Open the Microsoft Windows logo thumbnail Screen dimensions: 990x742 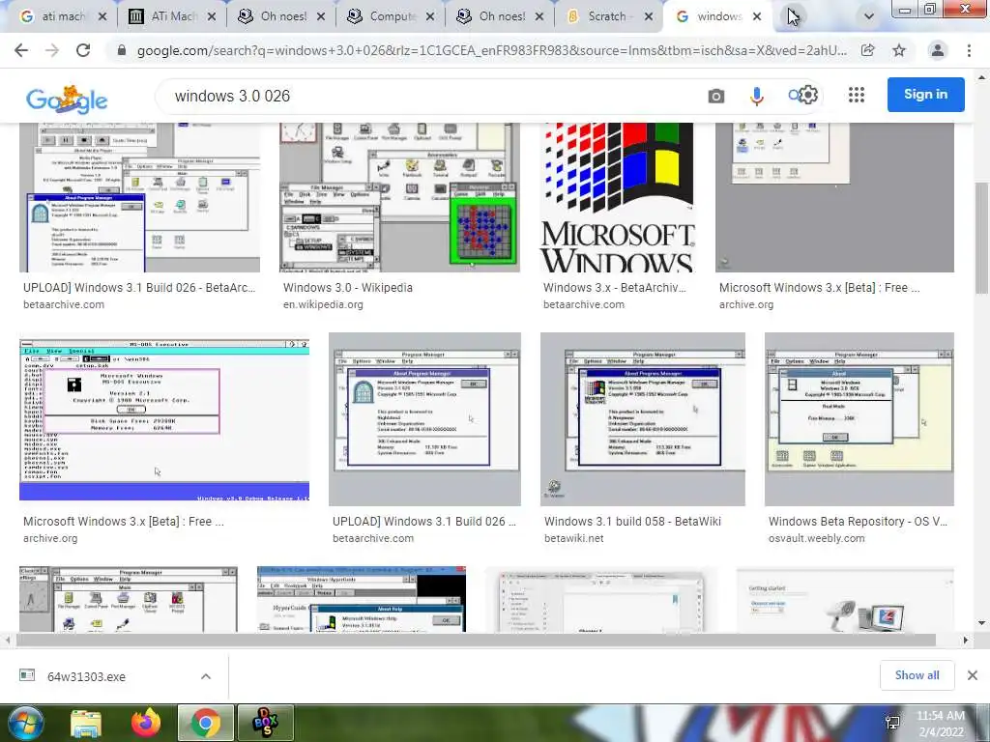(617, 197)
